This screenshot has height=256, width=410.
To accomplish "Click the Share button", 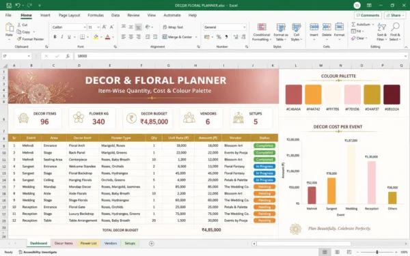I will click(x=394, y=15).
